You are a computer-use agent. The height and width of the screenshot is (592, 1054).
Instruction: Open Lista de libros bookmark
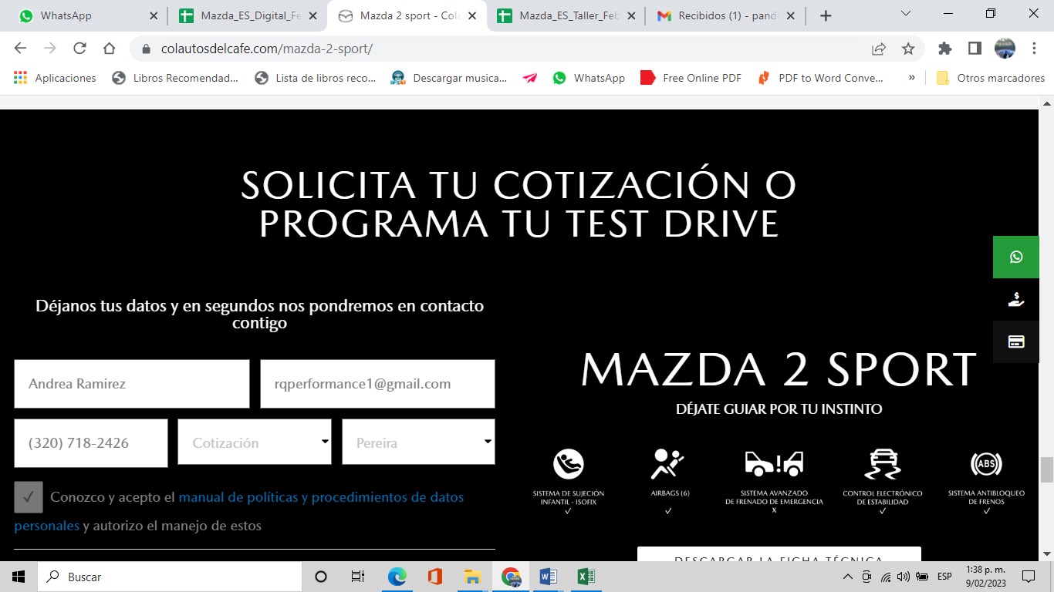coord(316,78)
